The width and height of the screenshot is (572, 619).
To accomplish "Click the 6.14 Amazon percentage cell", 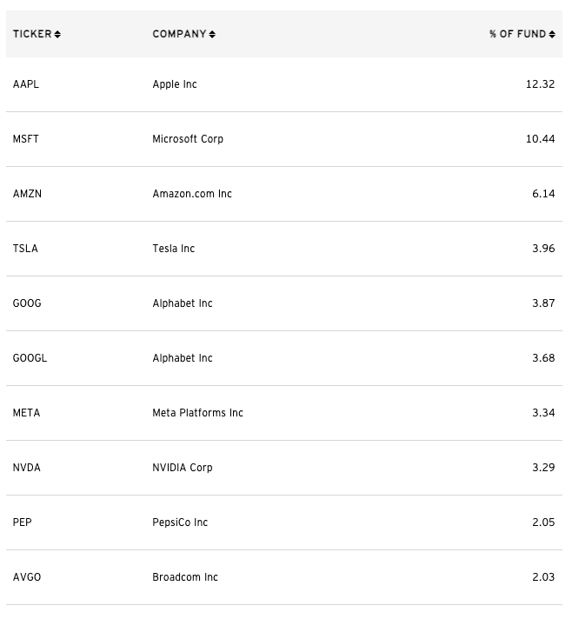I will tap(543, 194).
